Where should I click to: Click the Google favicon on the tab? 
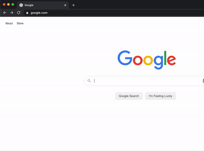point(21,5)
